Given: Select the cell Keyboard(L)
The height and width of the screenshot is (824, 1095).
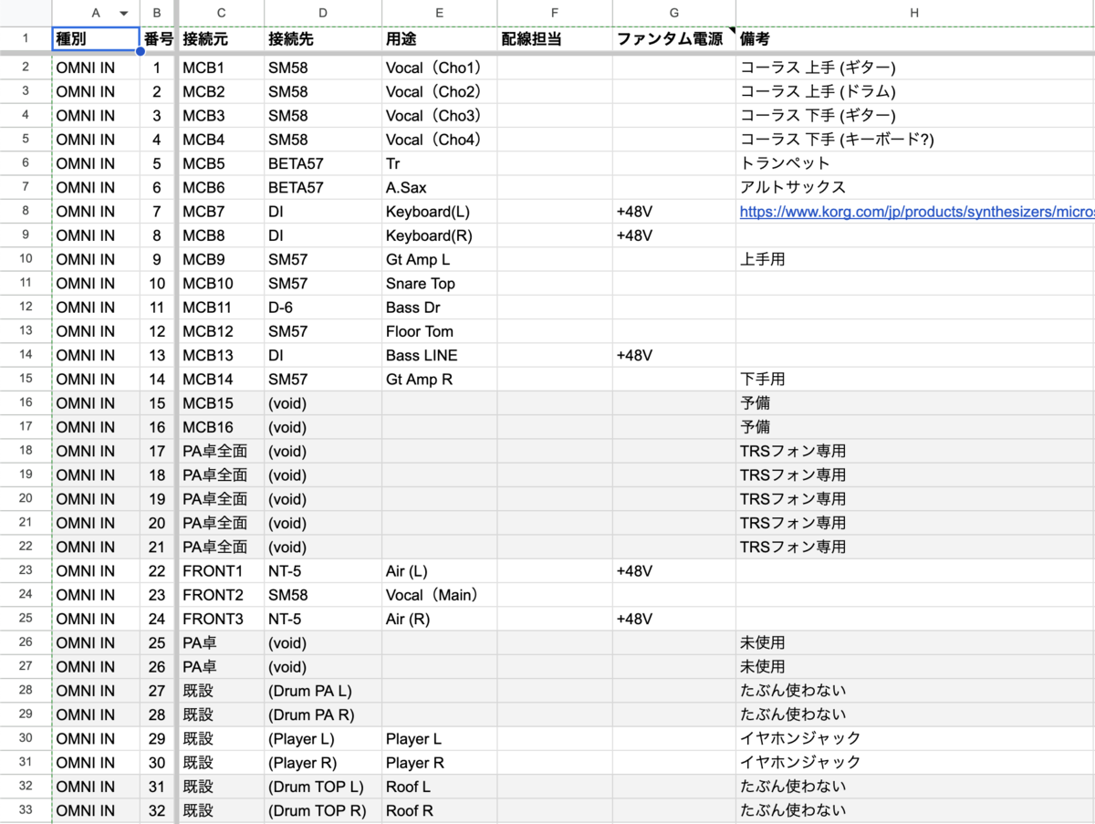Looking at the screenshot, I should click(x=440, y=212).
